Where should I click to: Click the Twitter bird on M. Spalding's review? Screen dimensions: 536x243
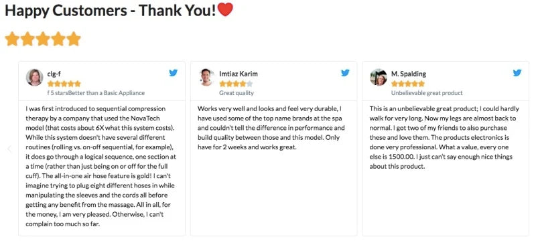(517, 72)
